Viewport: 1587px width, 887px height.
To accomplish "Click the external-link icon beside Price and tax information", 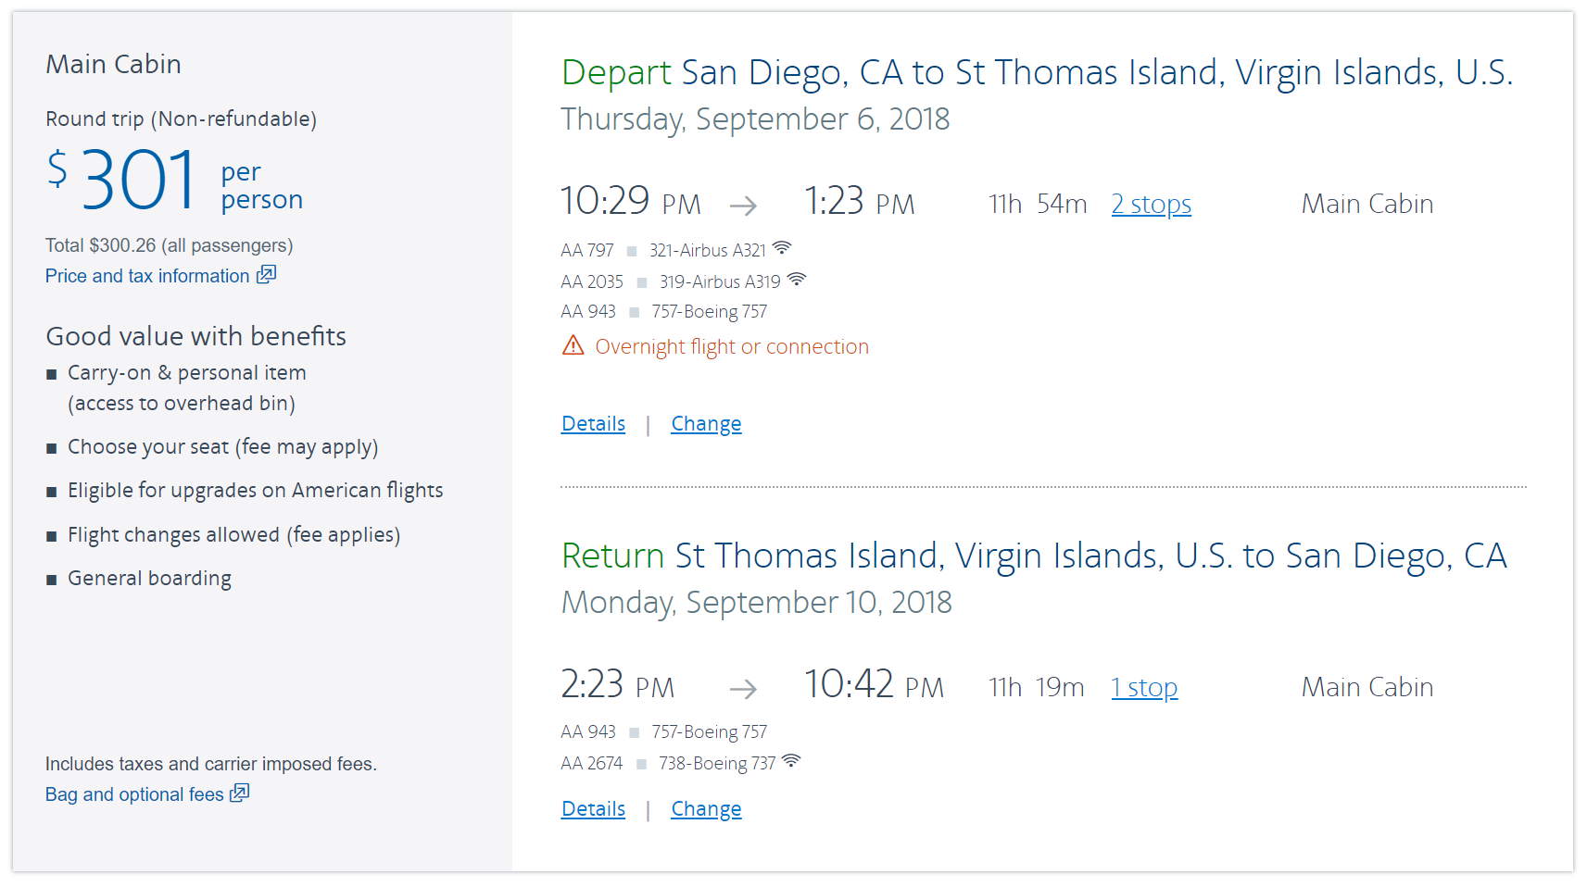I will pyautogui.click(x=266, y=275).
